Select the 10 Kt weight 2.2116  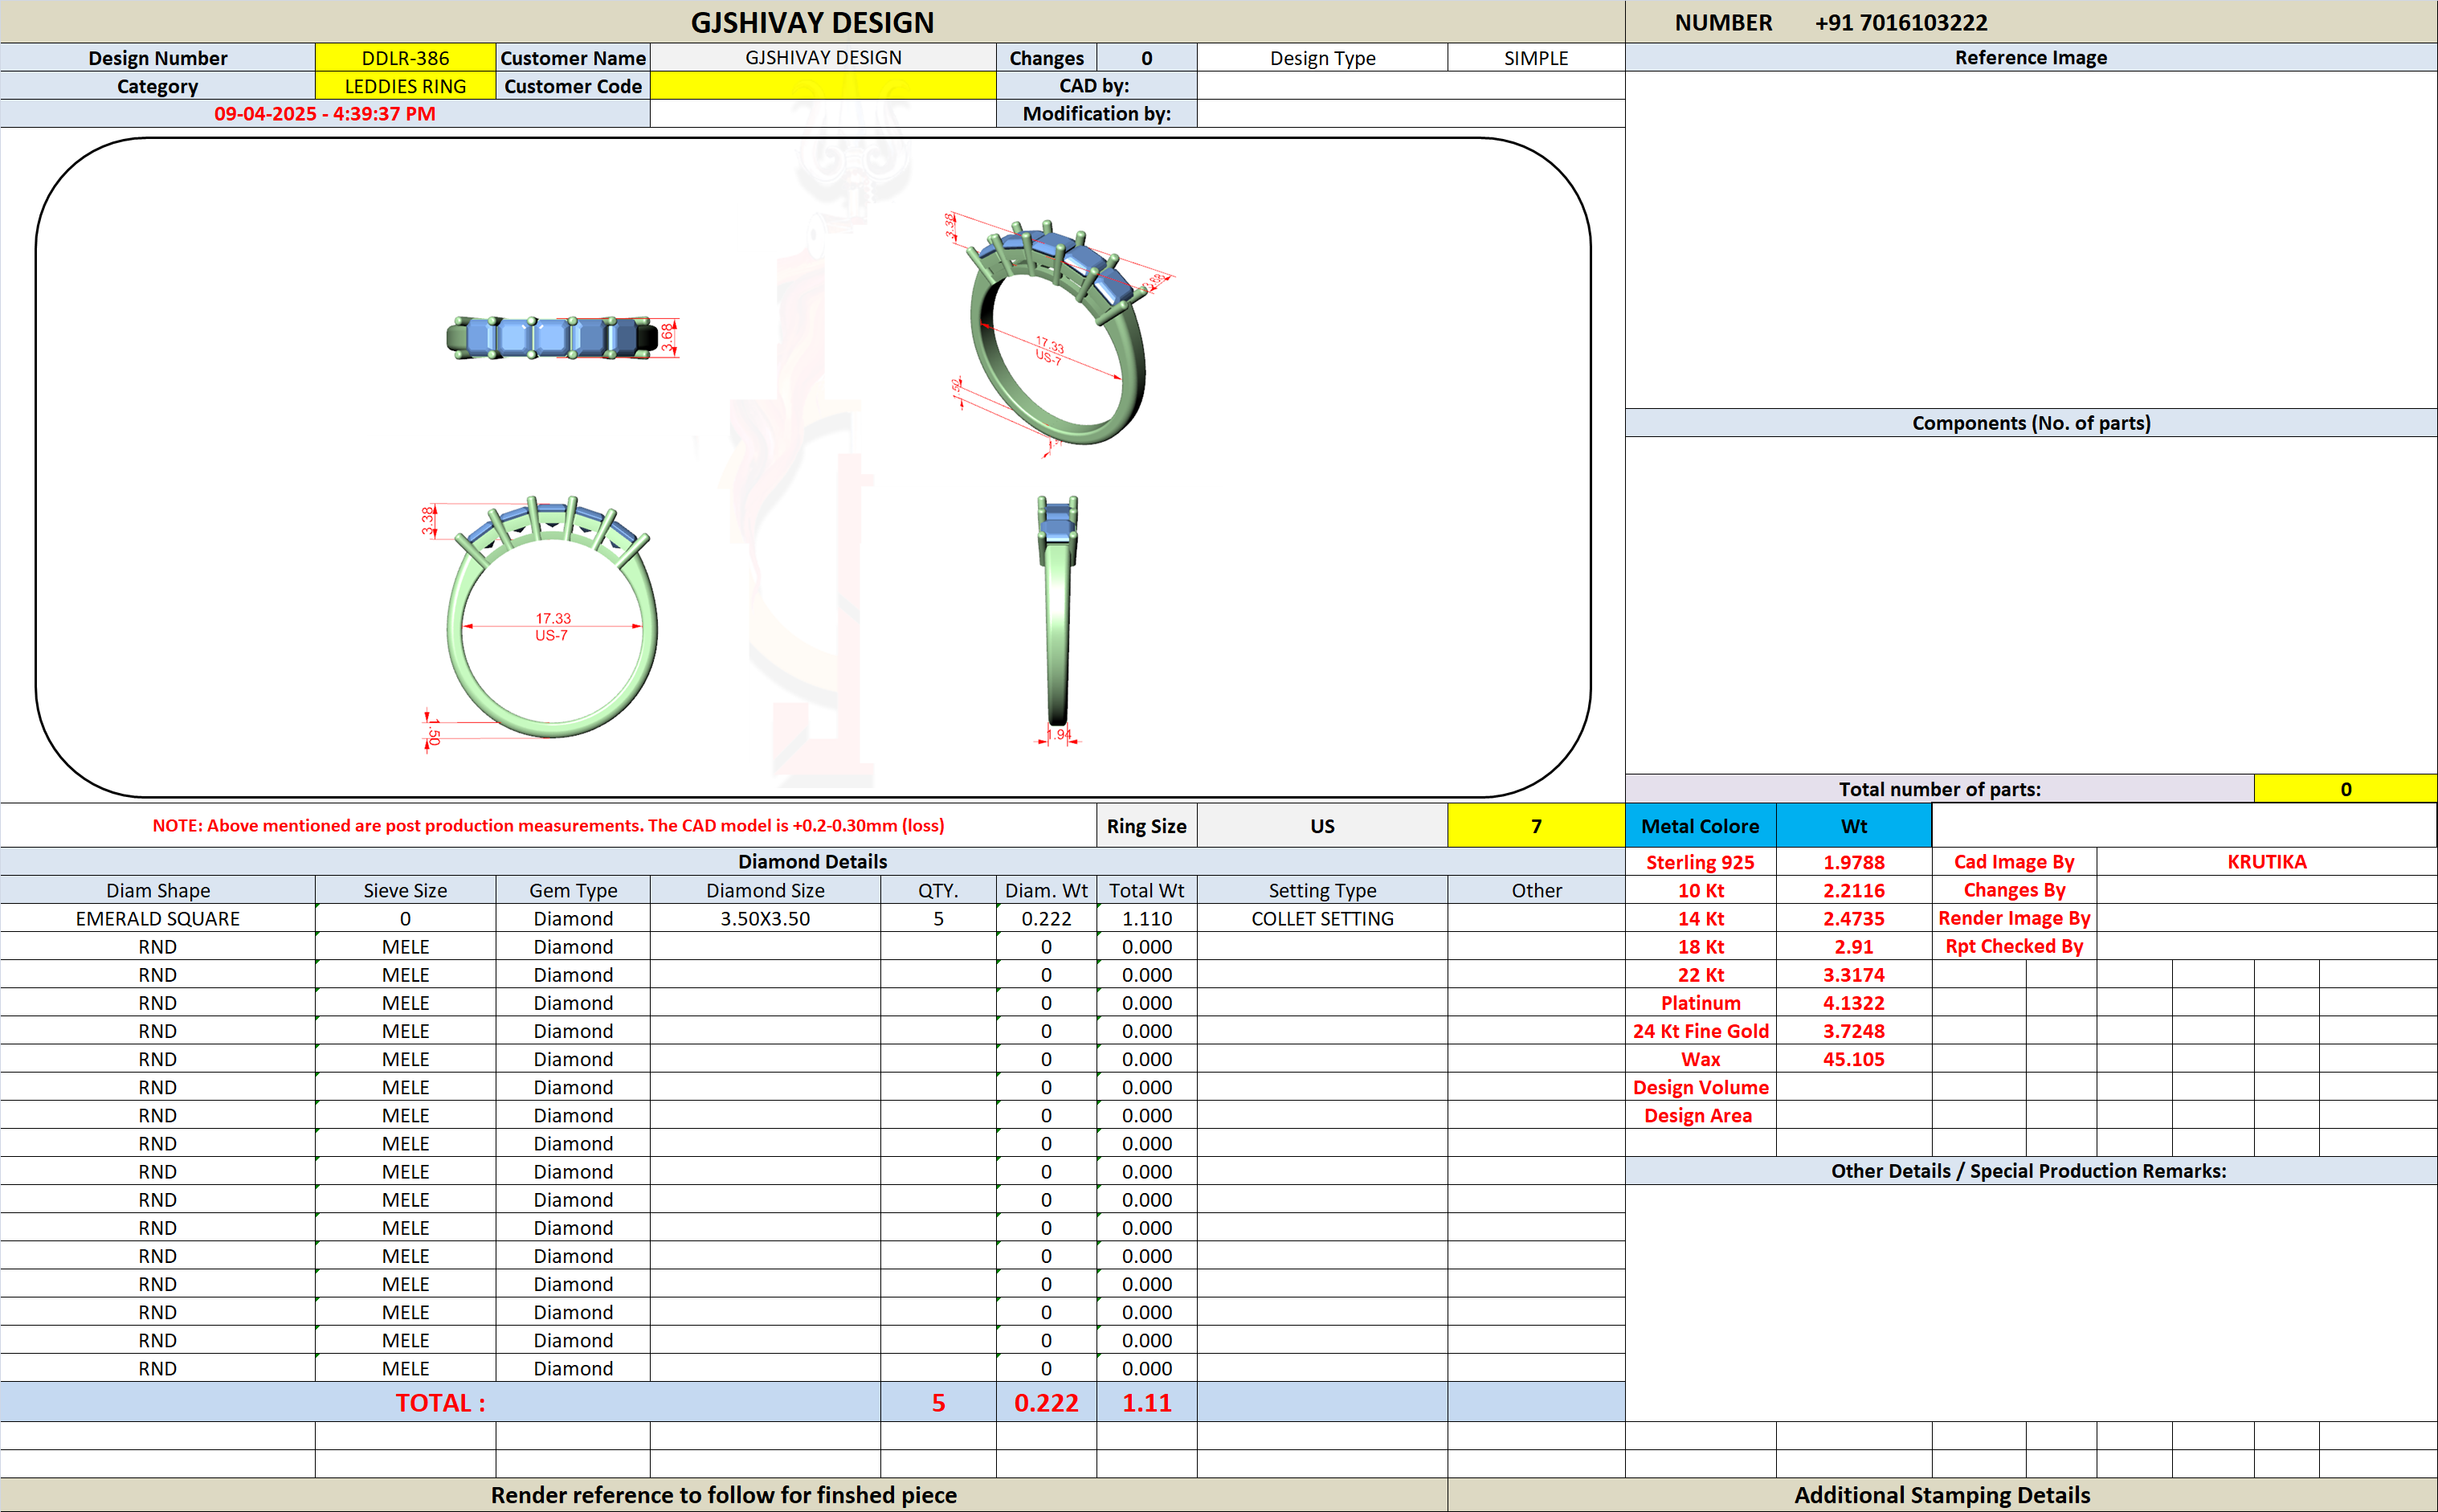[x=1853, y=890]
